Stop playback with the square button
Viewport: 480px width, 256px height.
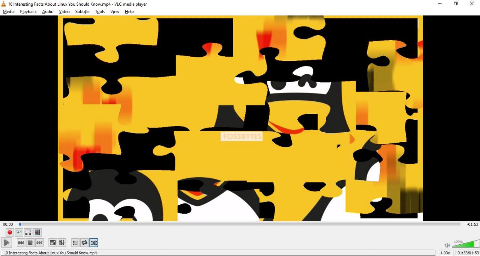click(x=30, y=243)
